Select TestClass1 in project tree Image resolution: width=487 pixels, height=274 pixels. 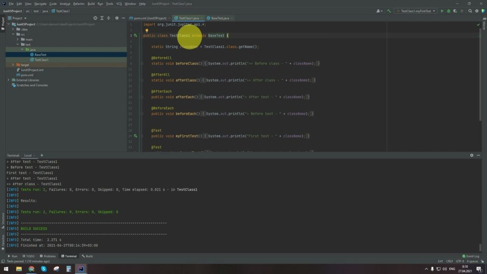point(41,59)
